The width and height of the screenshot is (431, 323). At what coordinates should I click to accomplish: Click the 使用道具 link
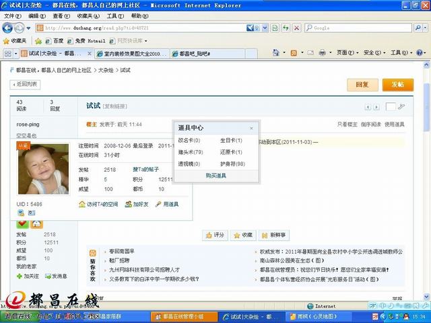[x=394, y=124]
